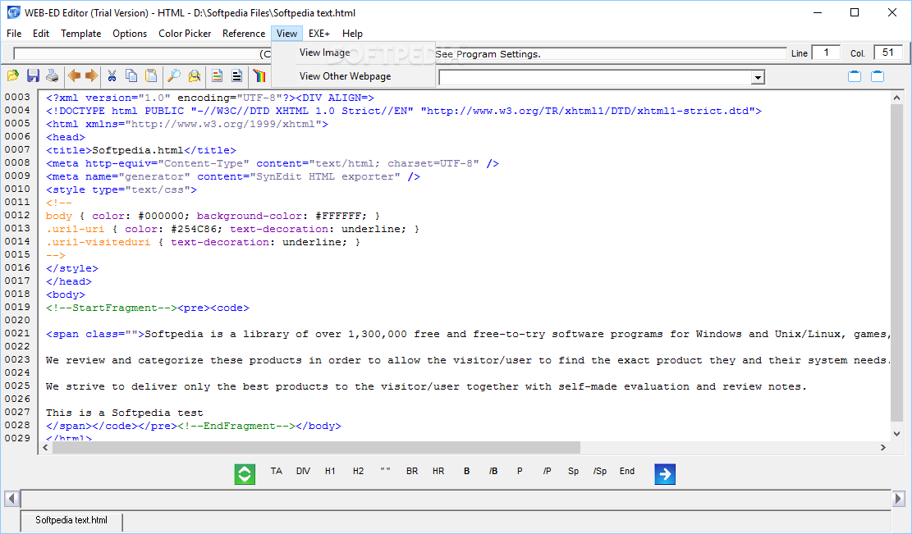
Task: Insert /Sp closing span tag
Action: pos(600,471)
